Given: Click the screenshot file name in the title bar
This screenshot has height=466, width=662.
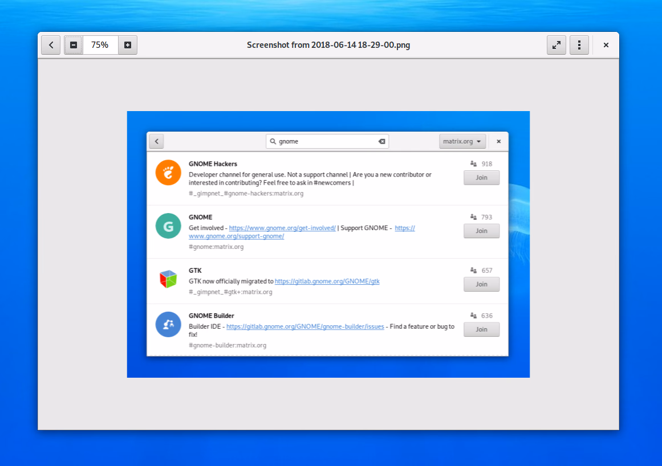Looking at the screenshot, I should point(328,45).
